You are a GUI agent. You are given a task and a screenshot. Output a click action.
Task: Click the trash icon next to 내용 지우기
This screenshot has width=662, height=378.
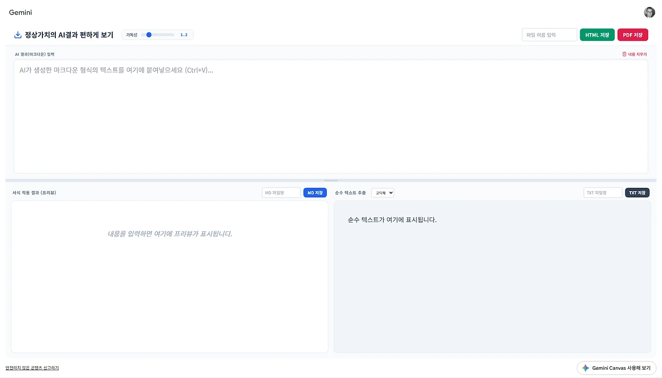coord(625,54)
